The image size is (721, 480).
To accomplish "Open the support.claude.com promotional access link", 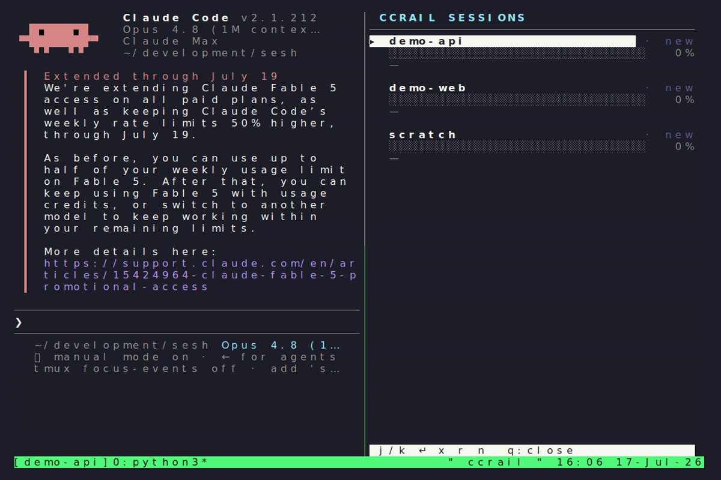I will tap(200, 275).
